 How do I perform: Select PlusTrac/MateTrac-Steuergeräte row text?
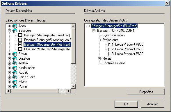[47, 49]
